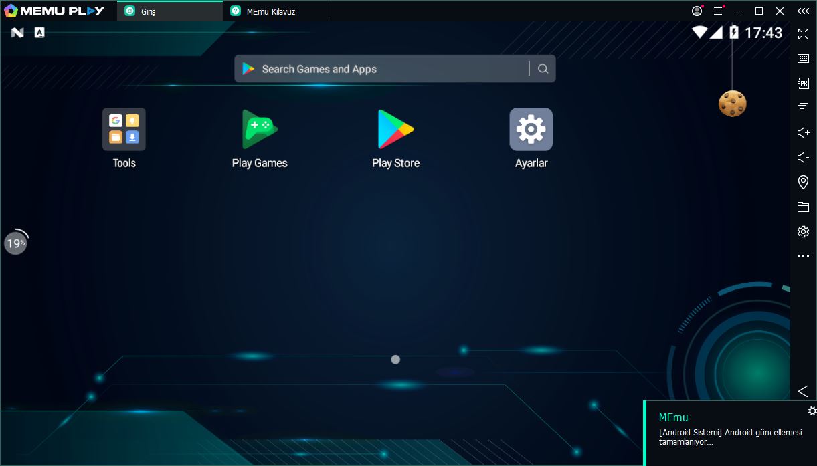Decrease the emulator volume
Viewport: 817px width, 466px height.
pos(803,158)
